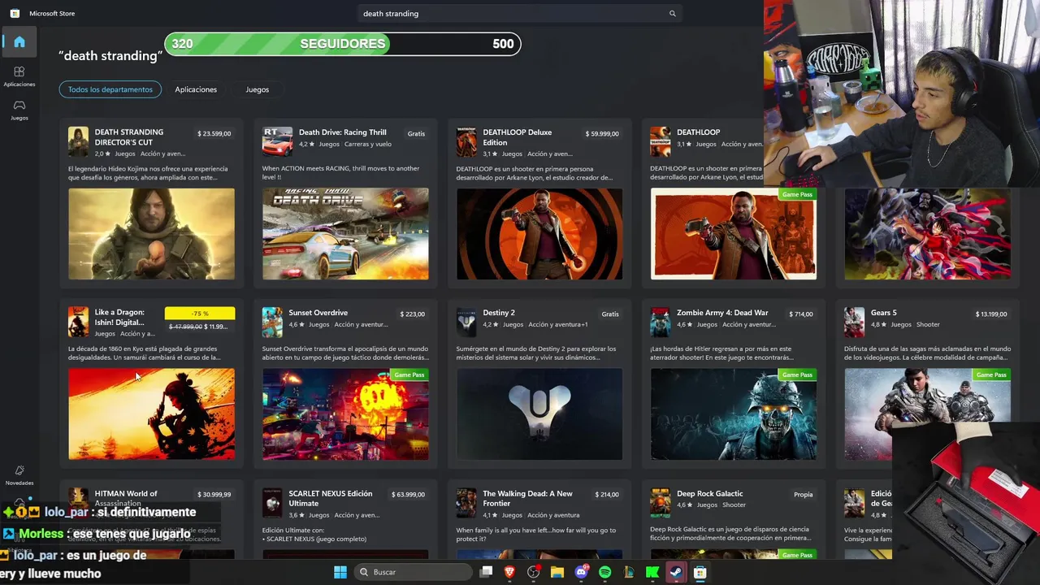Screen dimensions: 1040x585
Task: Click the Like a Dragon: Ishin app icon
Action: coord(78,322)
